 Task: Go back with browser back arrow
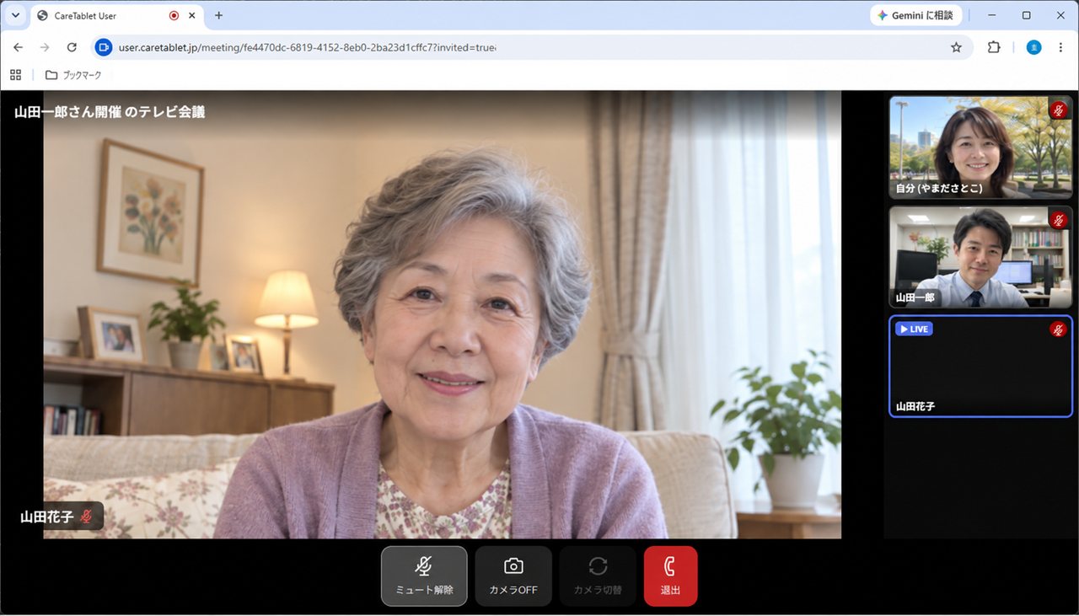[18, 47]
